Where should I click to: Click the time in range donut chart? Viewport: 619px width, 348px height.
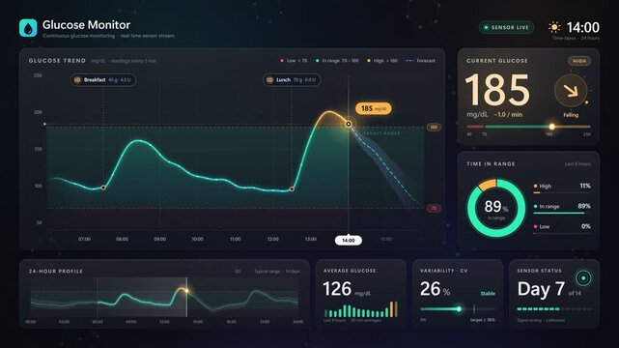coord(496,208)
